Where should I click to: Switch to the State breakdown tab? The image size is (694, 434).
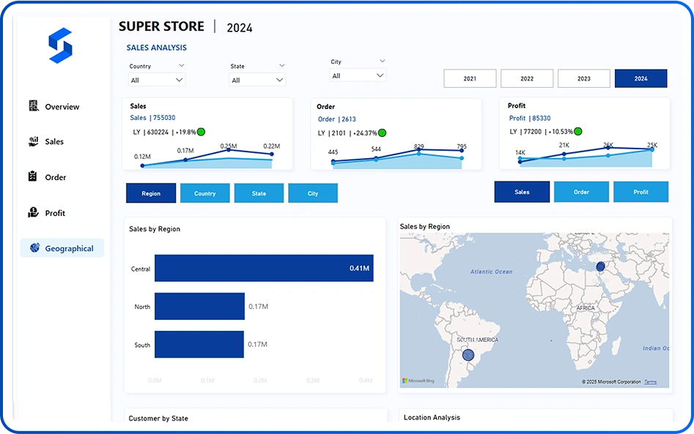(x=259, y=193)
